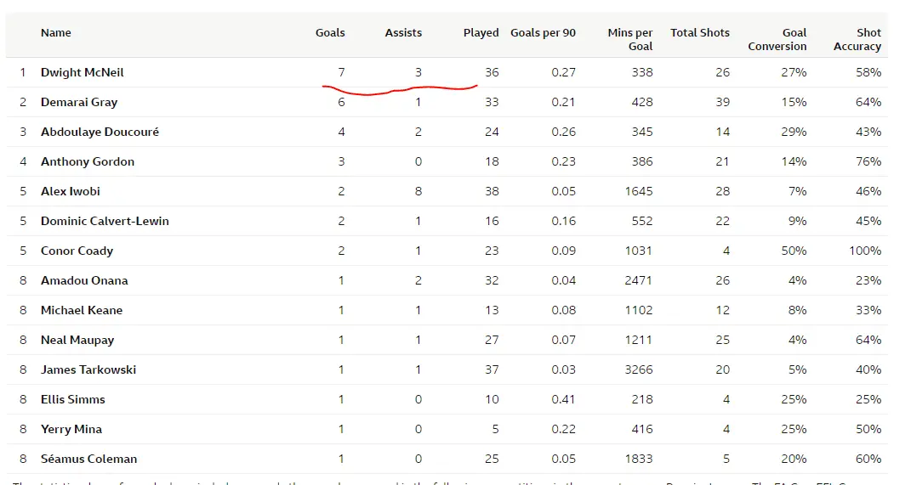Click Alex Iwobi's name
911x485 pixels.
71,192
